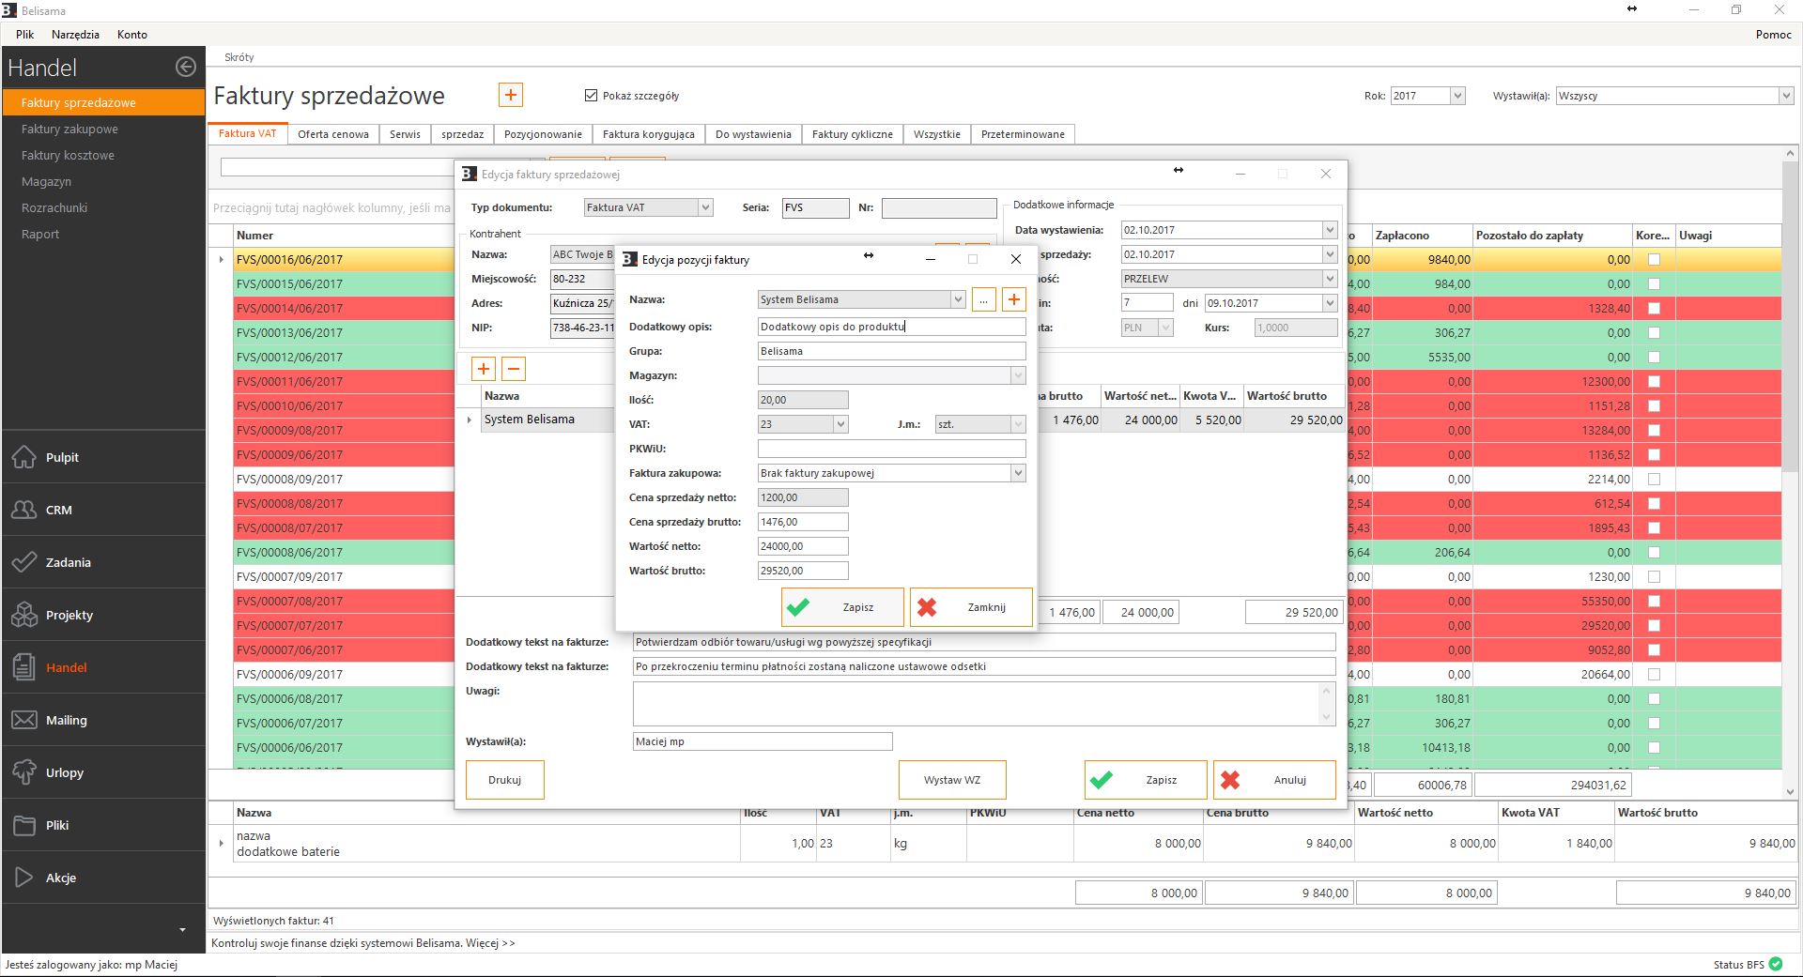1803x977 pixels.
Task: Collapse the Handel panel with back arrow
Action: (185, 67)
